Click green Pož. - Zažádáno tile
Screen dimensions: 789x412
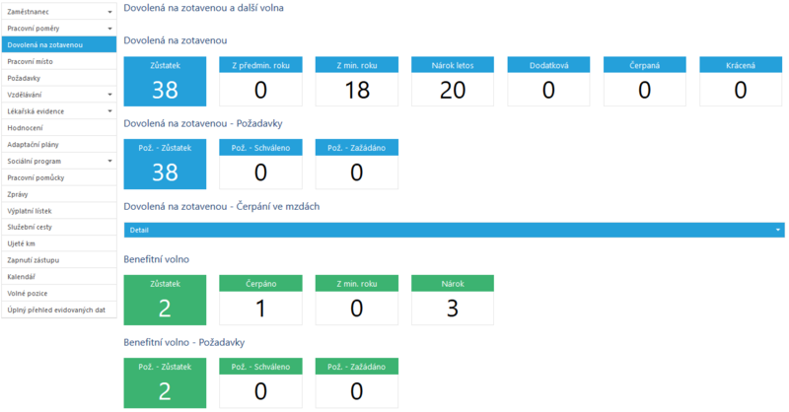(357, 382)
